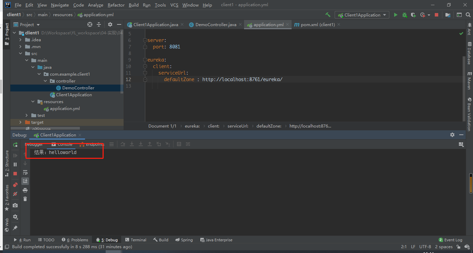Open Project panel options gear
473x253 pixels.
coord(110,24)
